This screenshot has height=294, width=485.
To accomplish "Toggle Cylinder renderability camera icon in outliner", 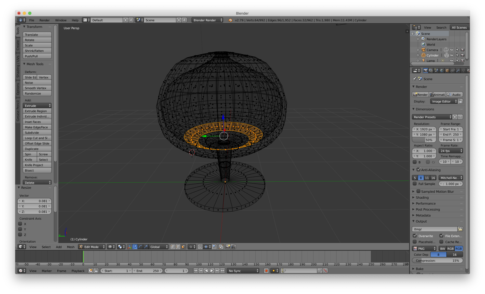I will coord(463,55).
